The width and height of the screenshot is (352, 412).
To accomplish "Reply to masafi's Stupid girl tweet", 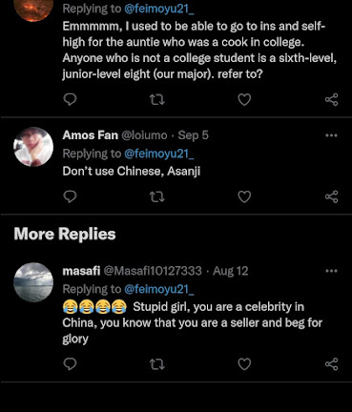I will [70, 364].
